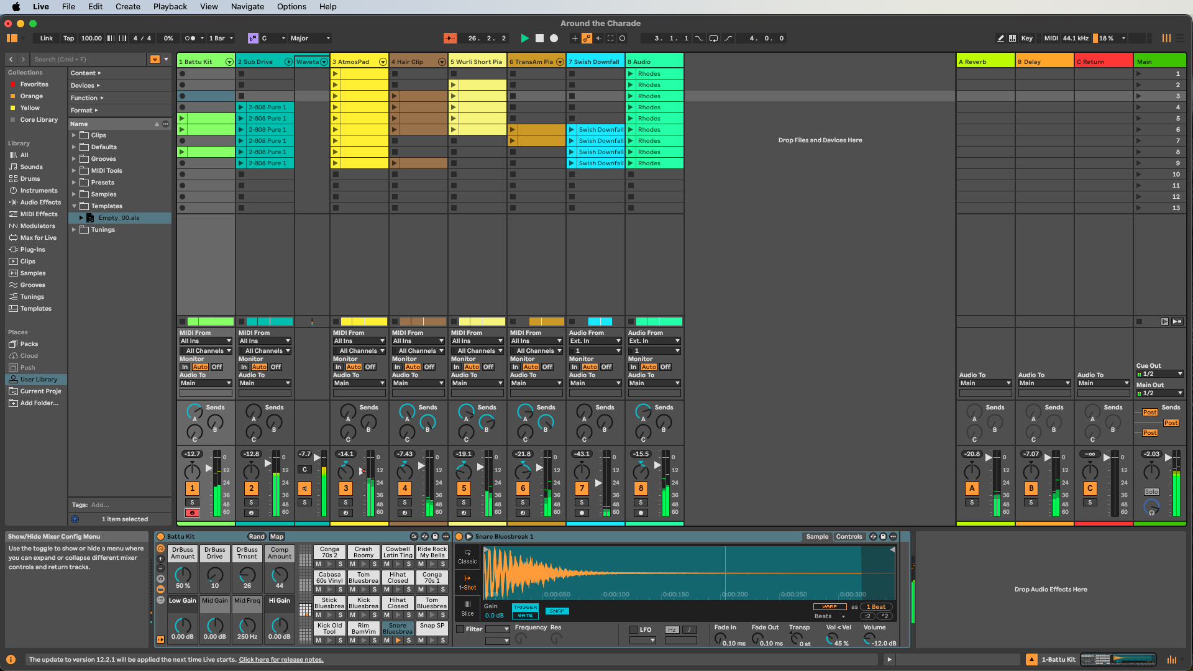Expand the Clips folder in browser
Viewport: 1193px width, 671px height.
[x=74, y=135]
